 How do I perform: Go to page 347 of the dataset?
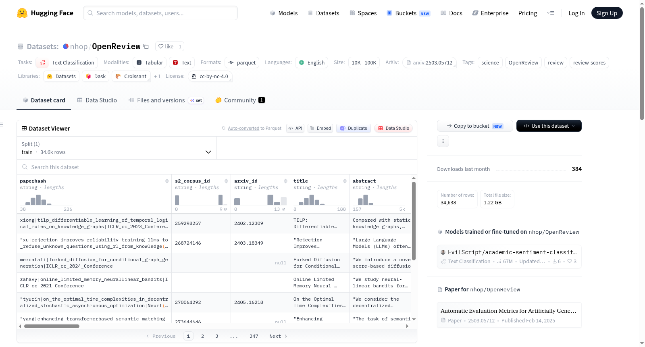254,336
